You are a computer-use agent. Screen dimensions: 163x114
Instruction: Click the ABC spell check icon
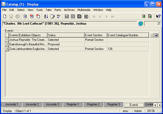tap(59, 16)
